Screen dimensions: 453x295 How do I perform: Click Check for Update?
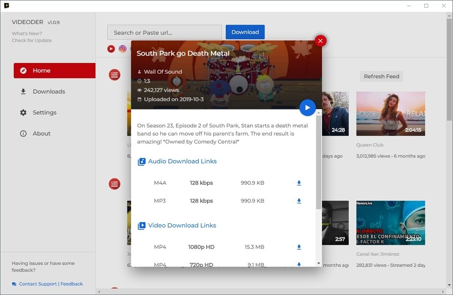(x=32, y=40)
